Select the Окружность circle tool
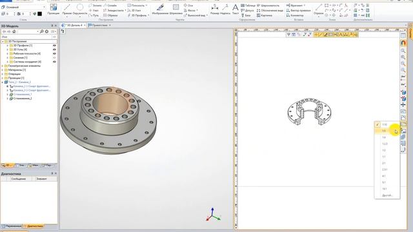This screenshot has width=413, height=232. 80,9
